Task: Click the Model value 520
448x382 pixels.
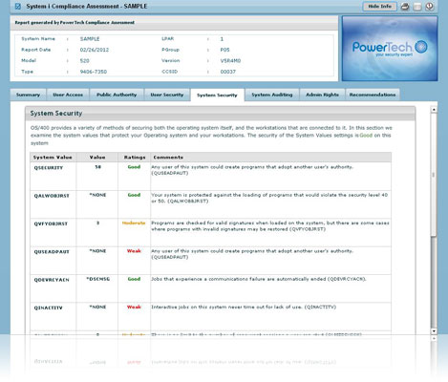Action: pyautogui.click(x=85, y=61)
